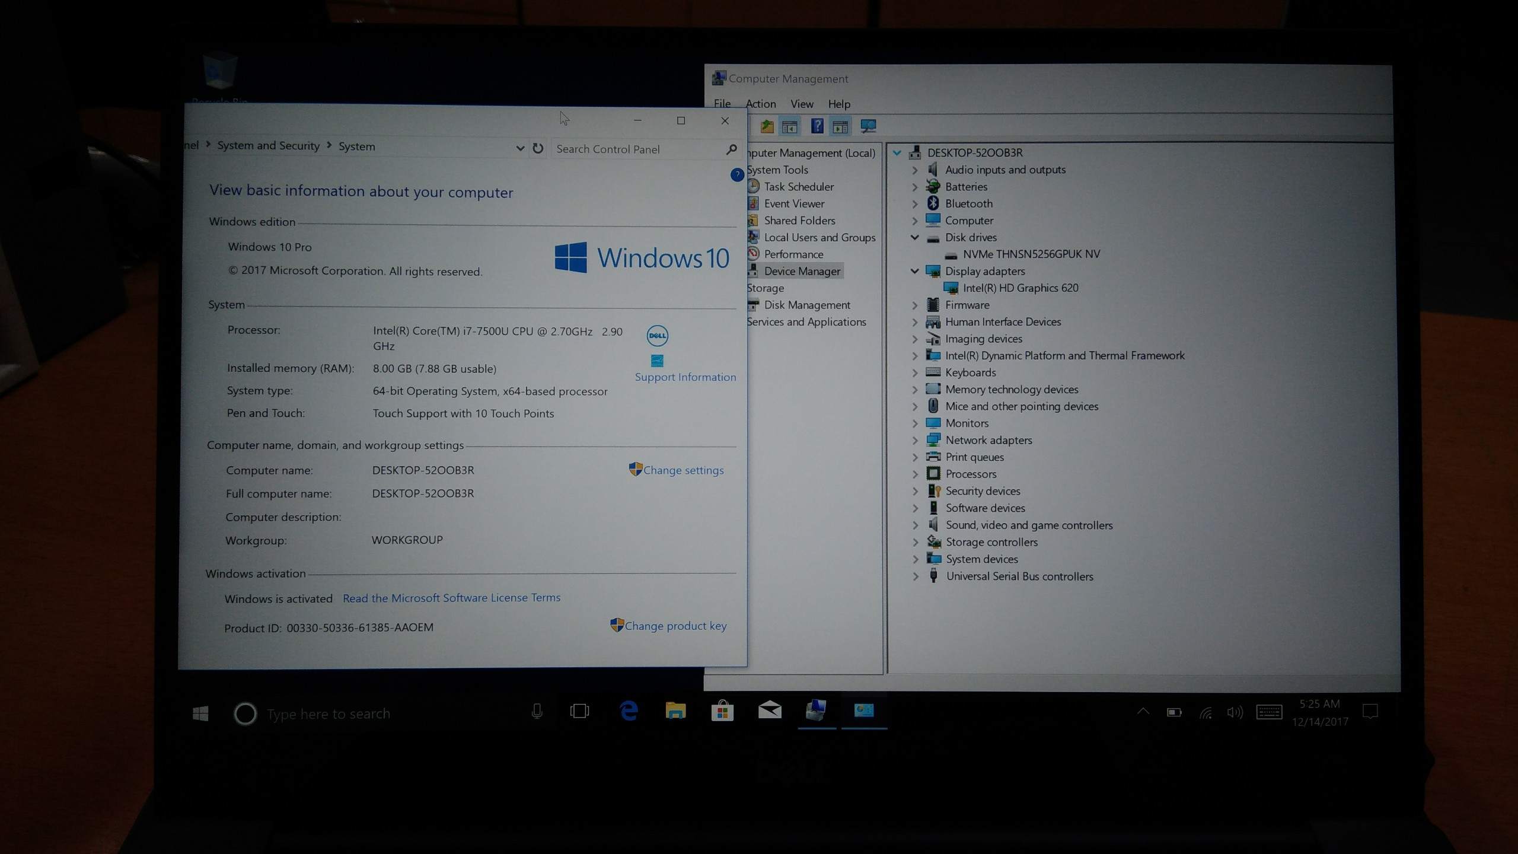The height and width of the screenshot is (854, 1518).
Task: Click the microphone icon in search box
Action: (x=537, y=711)
